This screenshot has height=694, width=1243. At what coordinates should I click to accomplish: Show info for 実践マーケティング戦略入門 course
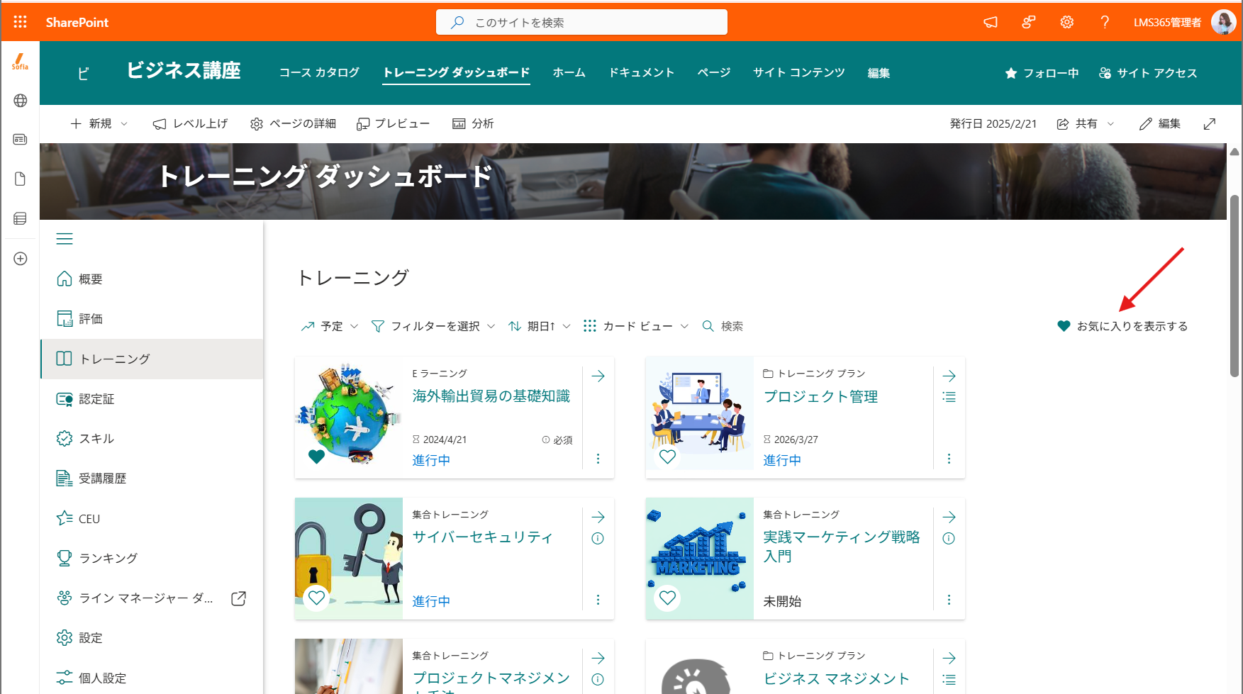tap(949, 539)
